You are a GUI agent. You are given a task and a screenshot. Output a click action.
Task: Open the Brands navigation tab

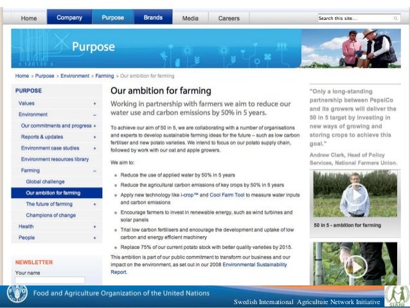pyautogui.click(x=153, y=17)
